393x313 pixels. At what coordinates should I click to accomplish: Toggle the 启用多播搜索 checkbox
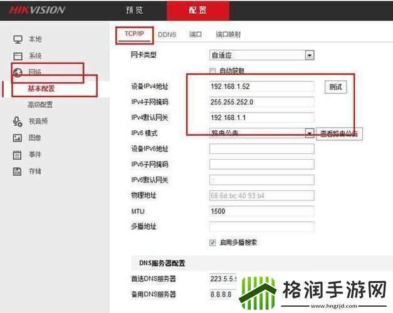click(213, 242)
